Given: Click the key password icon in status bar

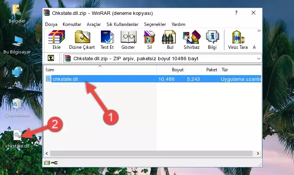Looking at the screenshot, I should [x=54, y=163].
